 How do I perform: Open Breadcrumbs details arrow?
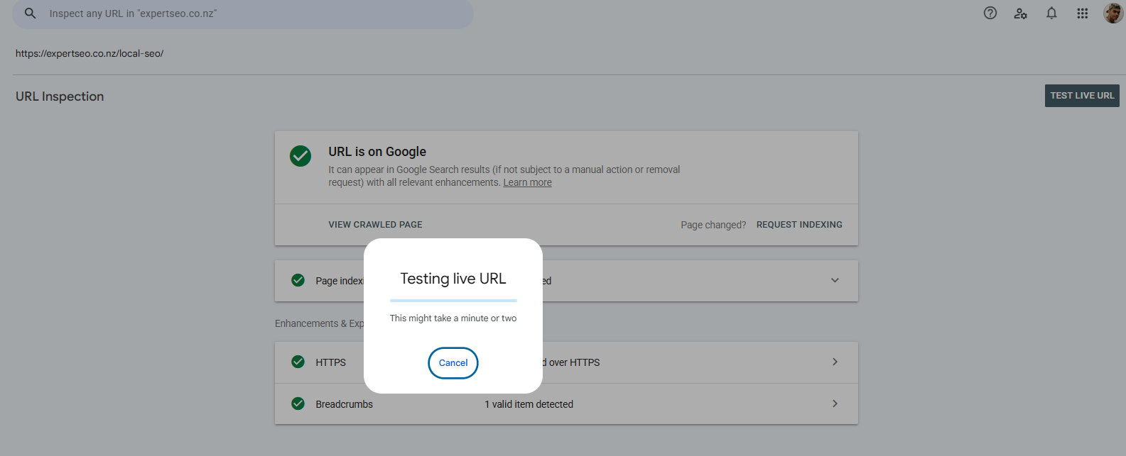point(835,404)
